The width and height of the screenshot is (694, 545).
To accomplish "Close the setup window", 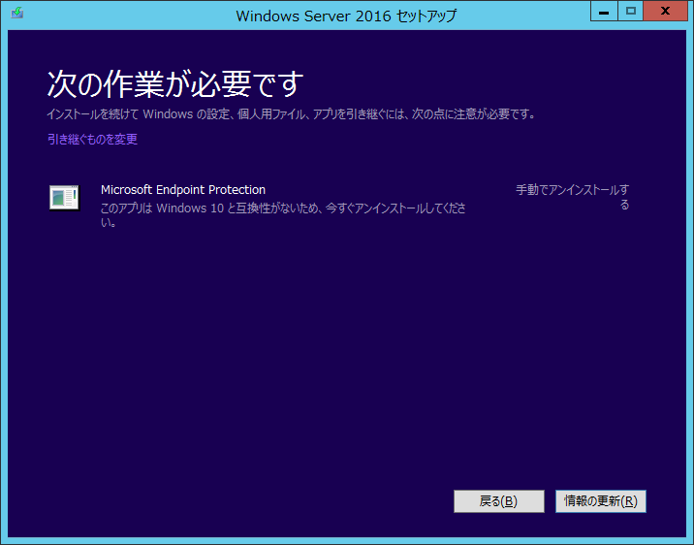I will [665, 11].
